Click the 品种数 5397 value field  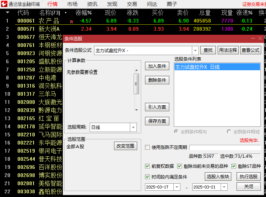click(x=211, y=156)
